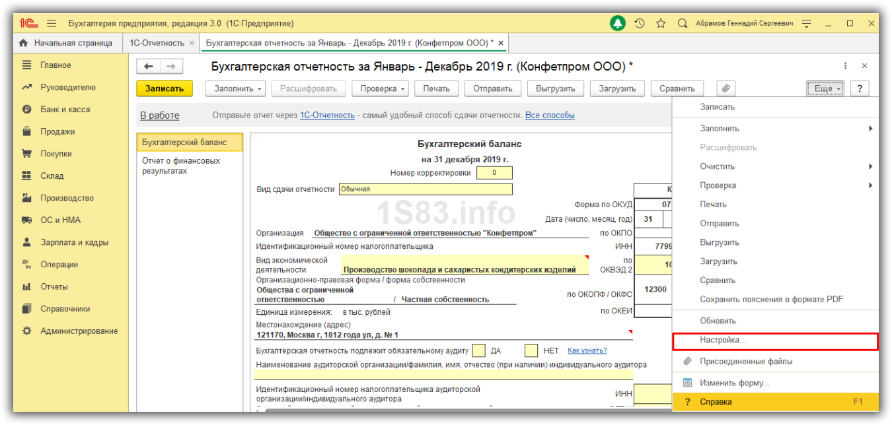Click the Номер корректировки field

(494, 173)
